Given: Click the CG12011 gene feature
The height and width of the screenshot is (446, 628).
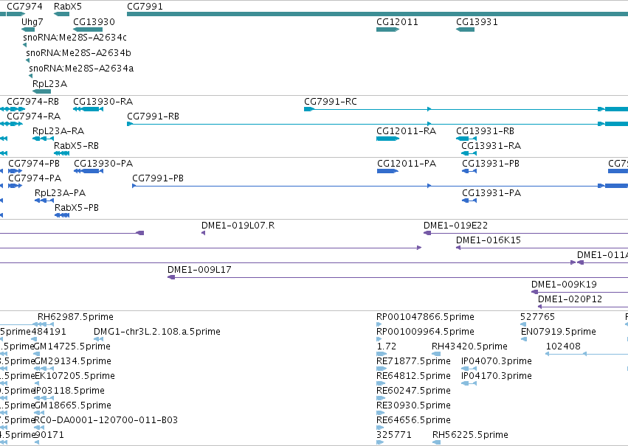Looking at the screenshot, I should click(387, 29).
